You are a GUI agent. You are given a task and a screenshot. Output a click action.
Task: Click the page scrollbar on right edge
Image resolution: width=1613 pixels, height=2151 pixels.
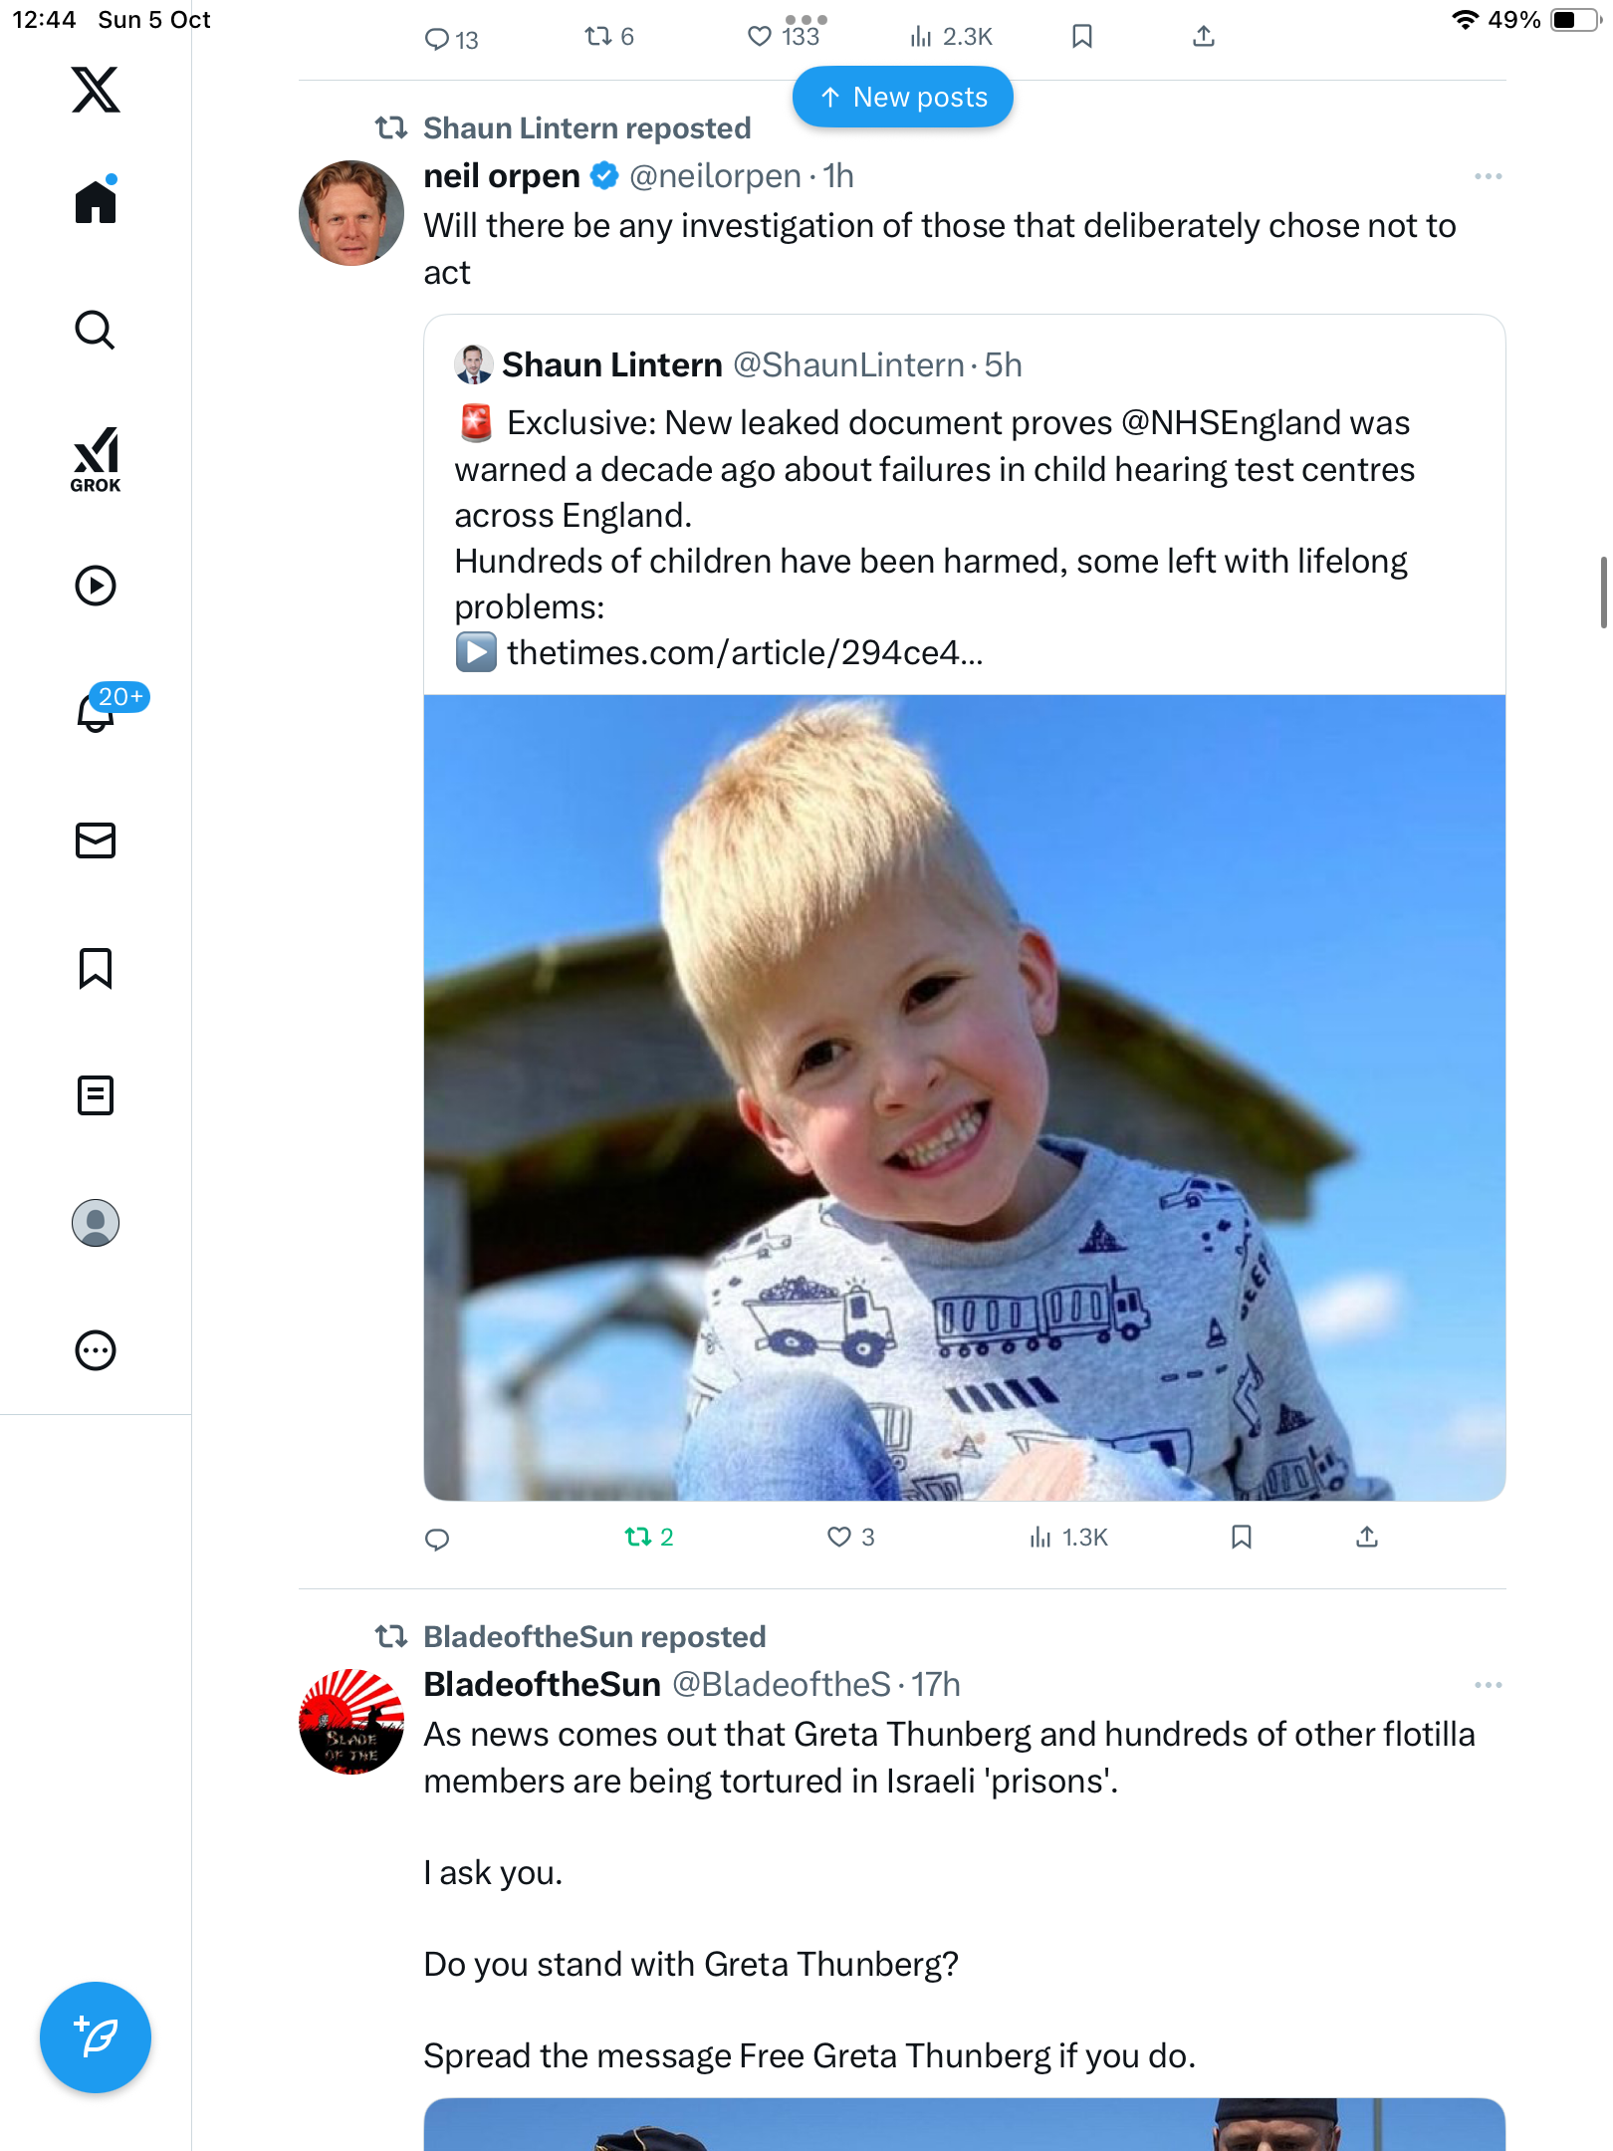pyautogui.click(x=1603, y=593)
